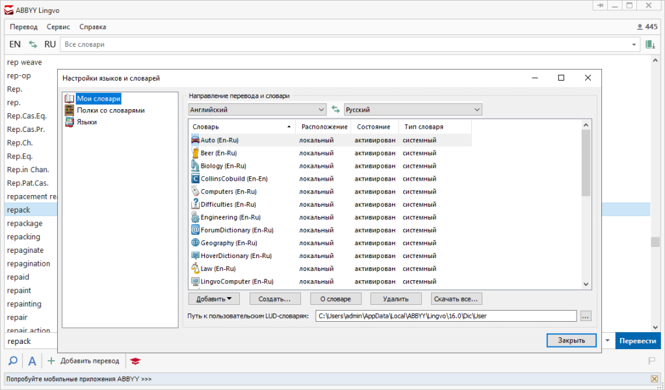665x390 pixels.
Task: Click the Geography globe icon
Action: (x=195, y=243)
